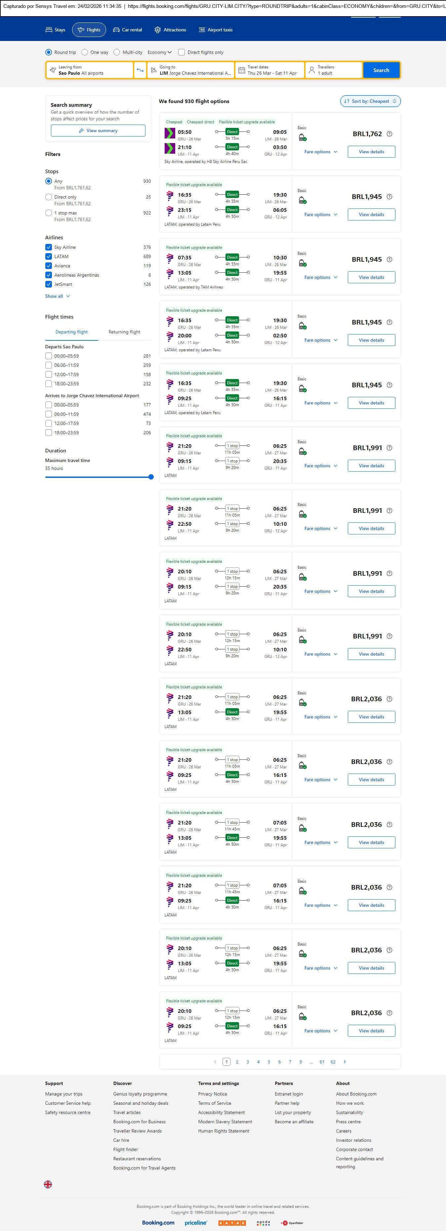Switch to the Returning flight tab

coord(124,332)
